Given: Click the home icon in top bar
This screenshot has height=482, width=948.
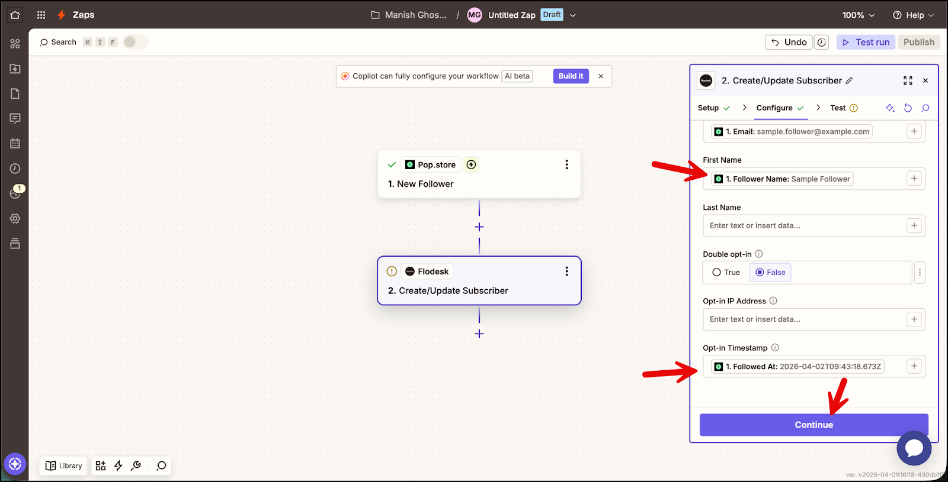Looking at the screenshot, I should click(15, 15).
